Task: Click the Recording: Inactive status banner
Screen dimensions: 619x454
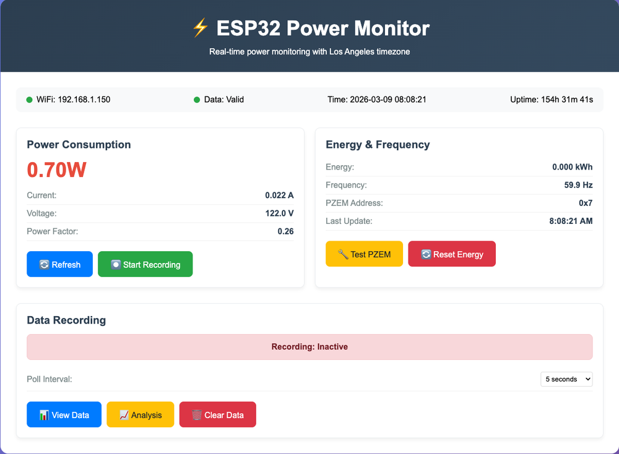Action: tap(309, 347)
